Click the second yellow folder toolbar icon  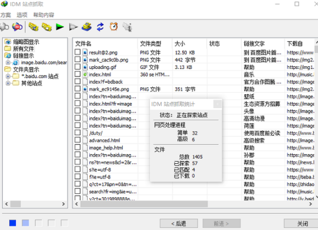point(47,26)
